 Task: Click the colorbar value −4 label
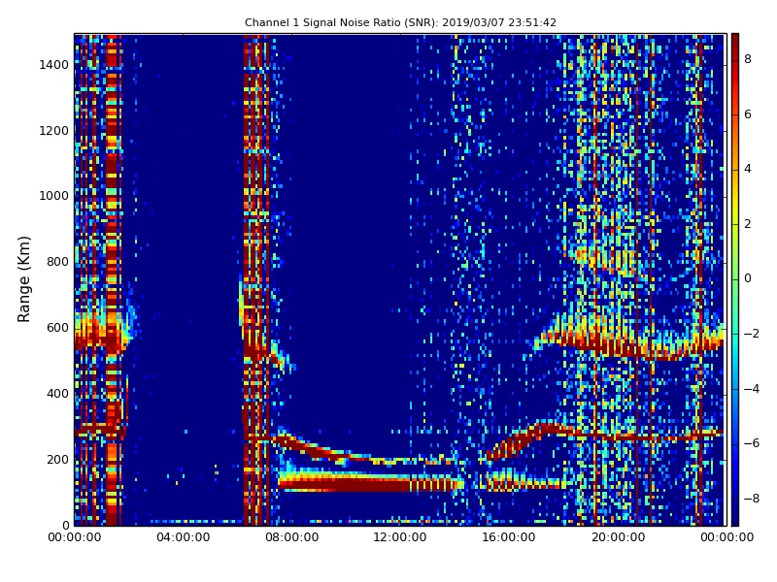click(752, 389)
